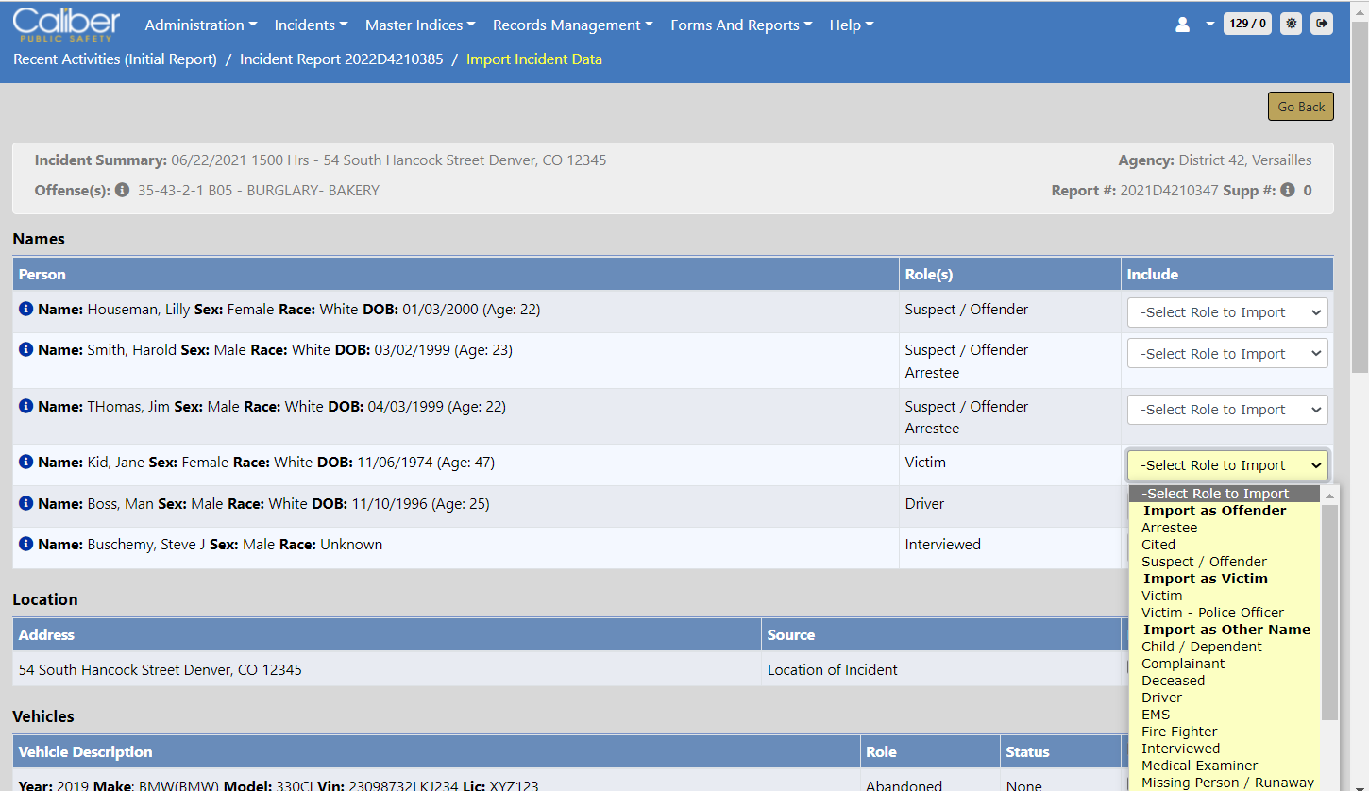This screenshot has height=791, width=1369.
Task: Click the Go Back button
Action: coord(1301,107)
